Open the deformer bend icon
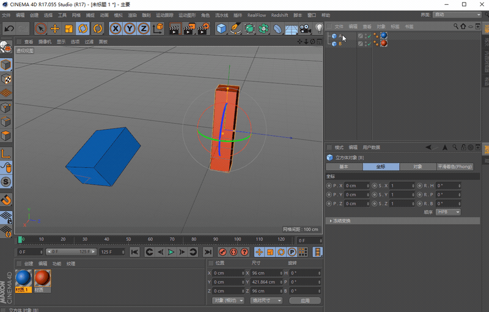 (x=278, y=29)
